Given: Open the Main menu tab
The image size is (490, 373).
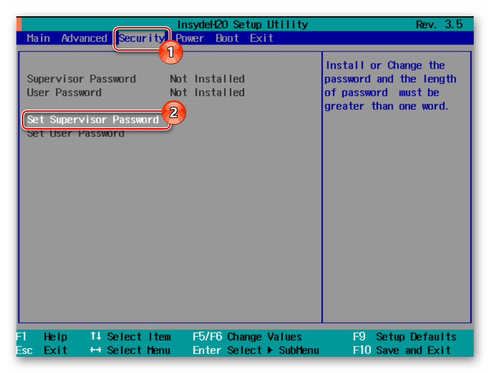Looking at the screenshot, I should coord(39,38).
